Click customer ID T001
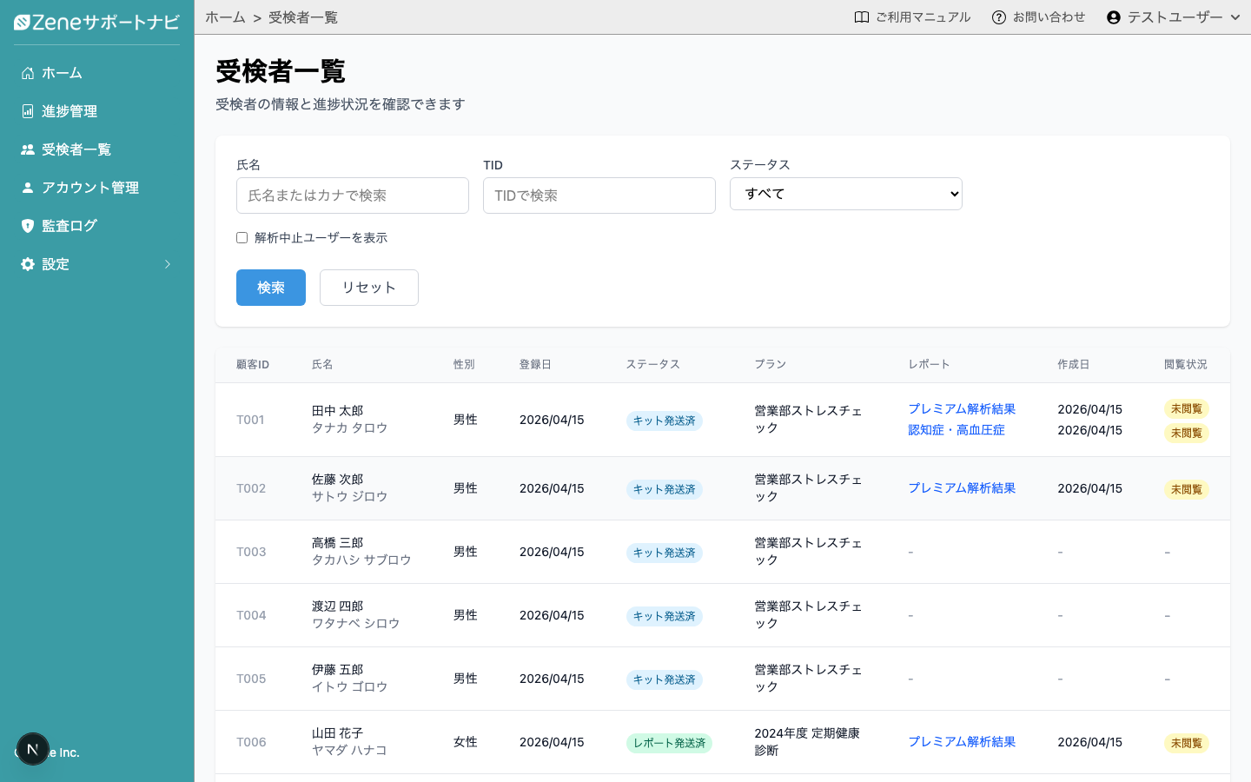The height and width of the screenshot is (782, 1251). click(x=250, y=420)
